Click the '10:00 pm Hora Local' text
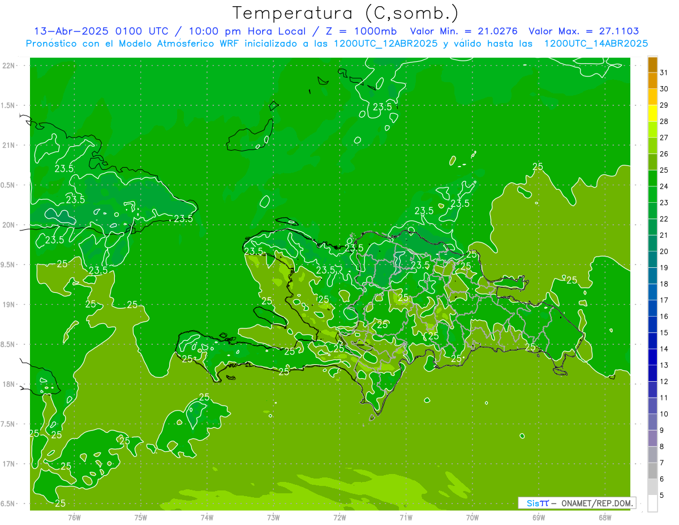 click(x=247, y=31)
